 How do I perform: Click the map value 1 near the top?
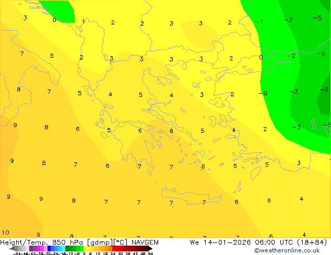84,21
